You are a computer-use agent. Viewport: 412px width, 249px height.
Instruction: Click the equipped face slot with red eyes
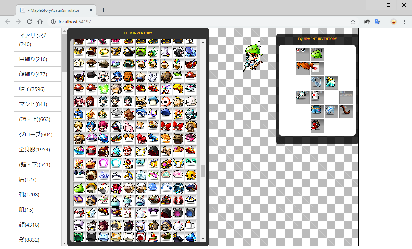303,54
